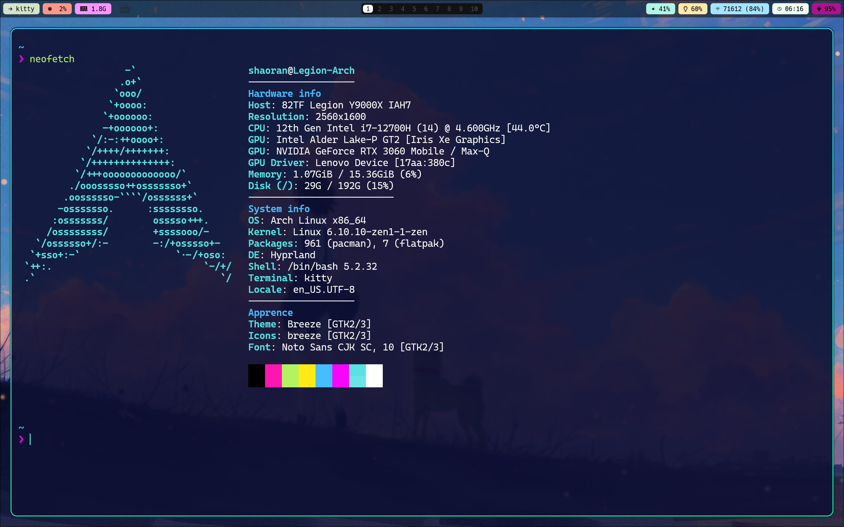This screenshot has width=844, height=527.
Task: Click the yellow color block in neofetch
Action: (307, 376)
